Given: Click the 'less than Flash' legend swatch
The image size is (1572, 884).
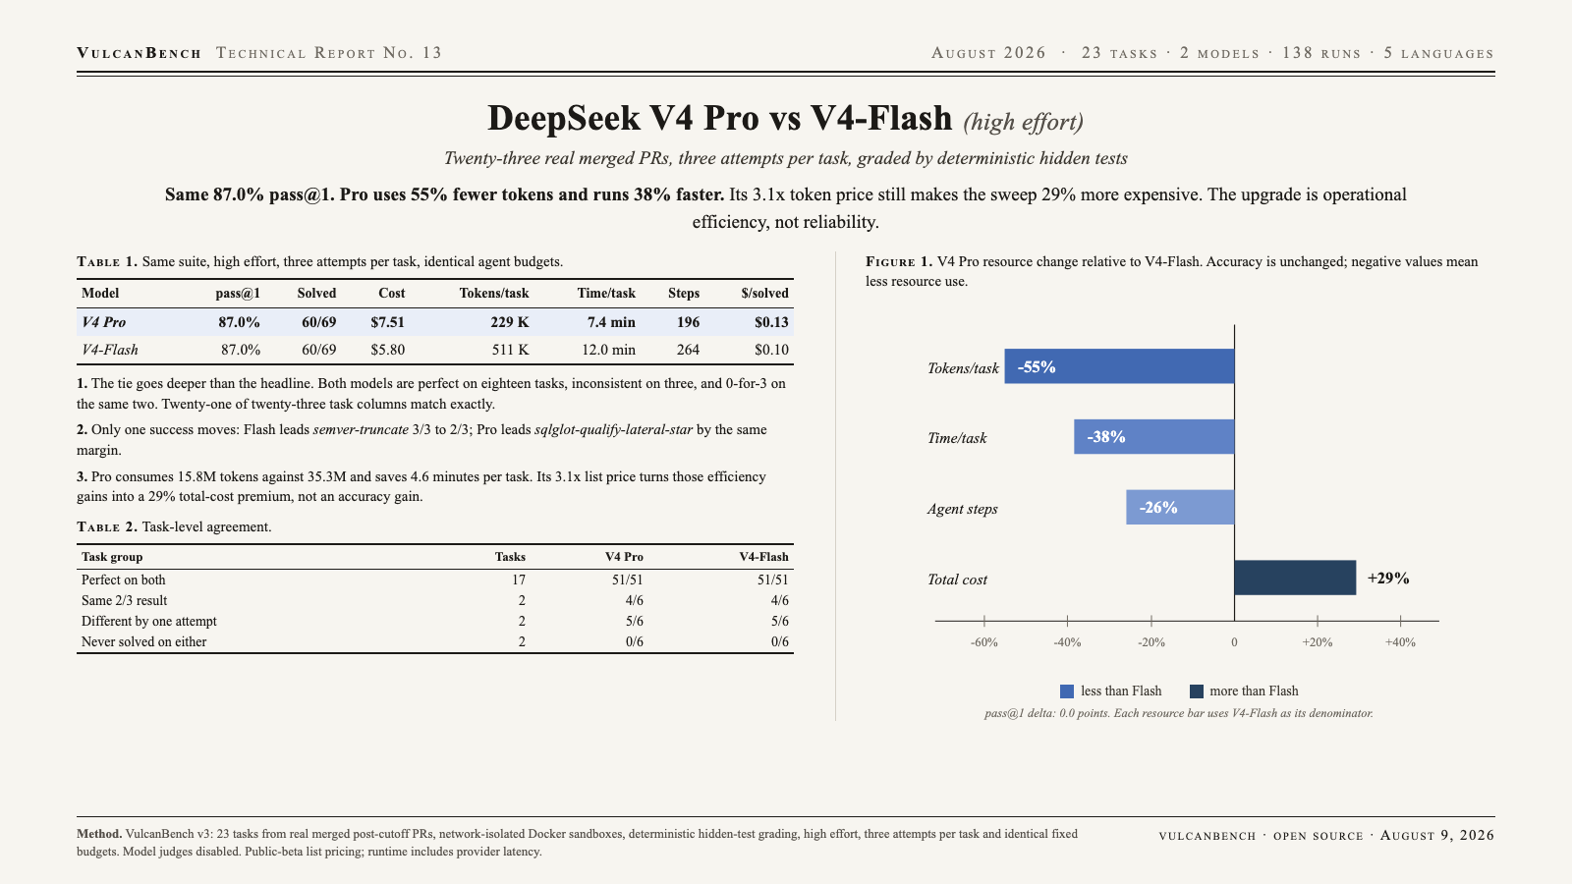Looking at the screenshot, I should (1067, 691).
